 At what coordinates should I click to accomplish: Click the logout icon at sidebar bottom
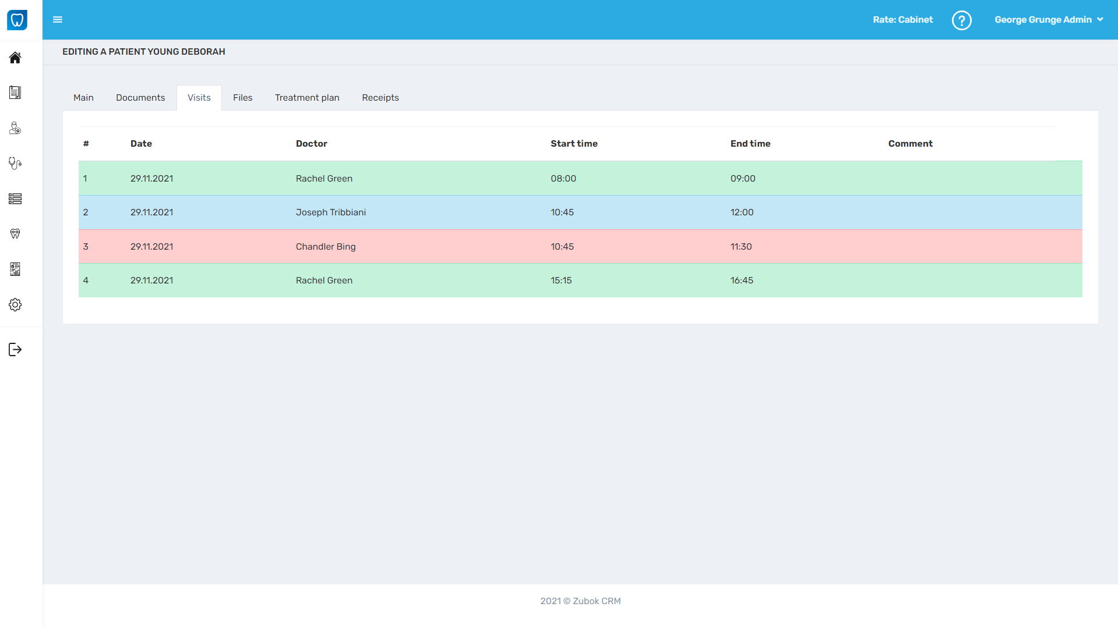(15, 349)
